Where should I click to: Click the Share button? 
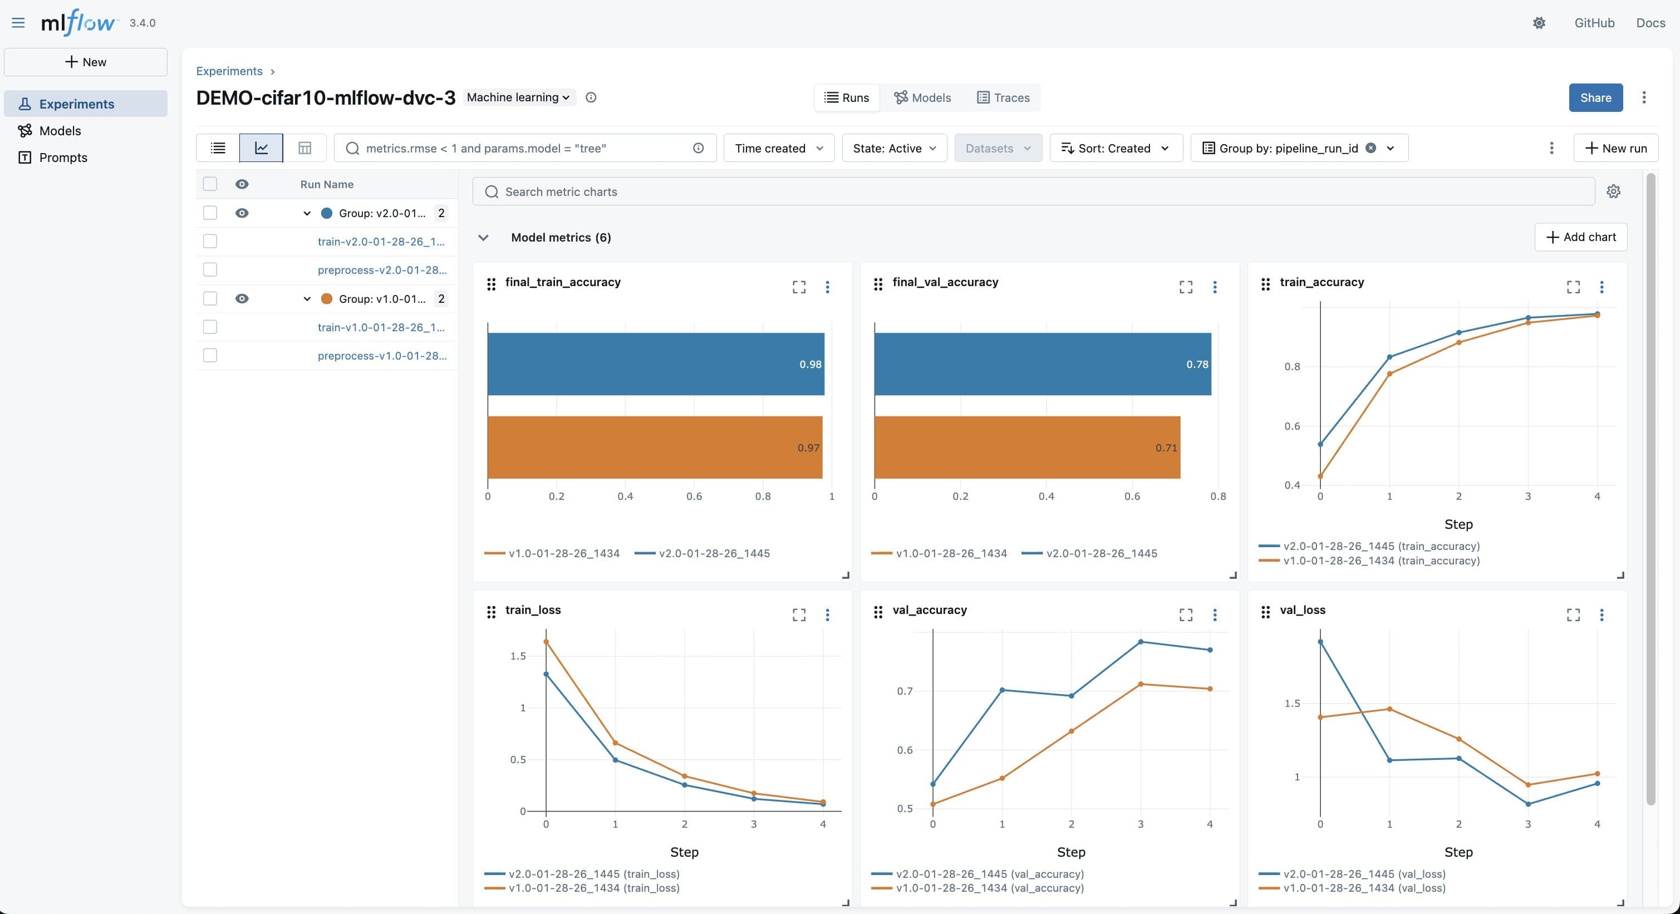point(1595,98)
